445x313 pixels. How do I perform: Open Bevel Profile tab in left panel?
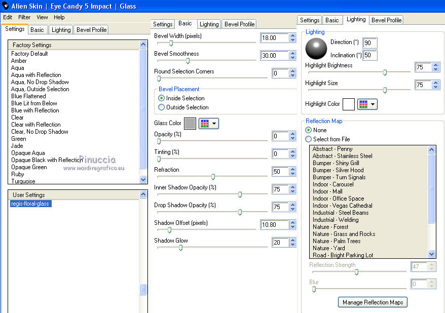(91, 30)
